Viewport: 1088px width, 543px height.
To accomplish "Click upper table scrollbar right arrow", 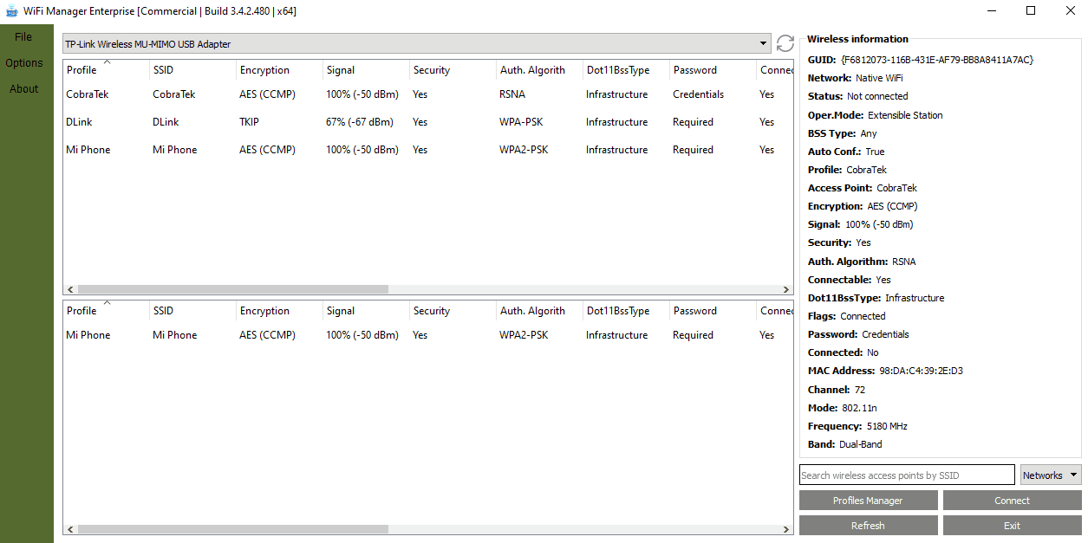I will [786, 289].
